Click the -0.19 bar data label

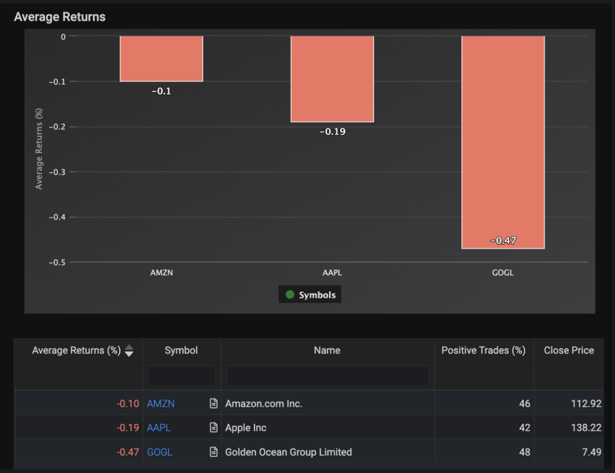333,131
